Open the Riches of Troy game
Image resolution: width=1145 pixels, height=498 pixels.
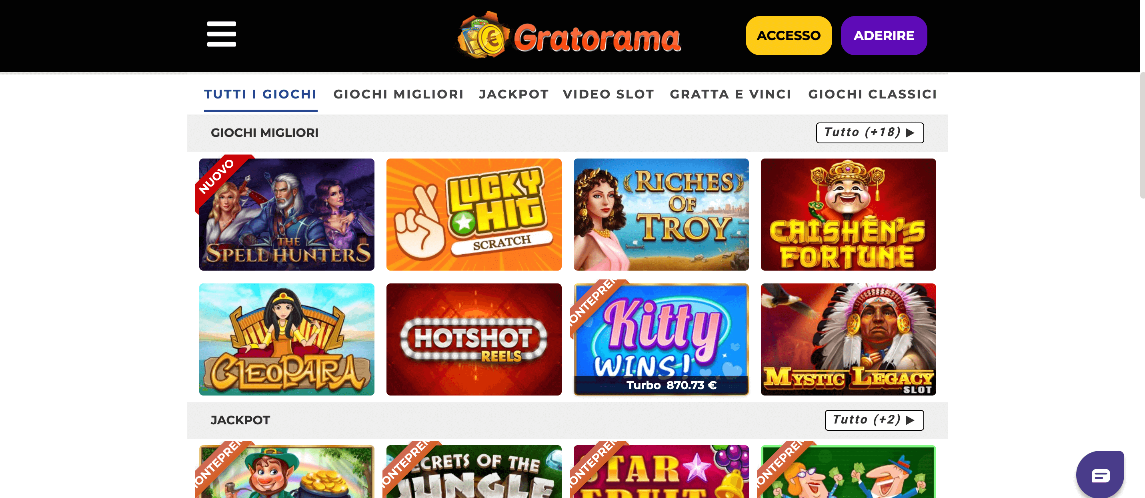[x=661, y=214]
